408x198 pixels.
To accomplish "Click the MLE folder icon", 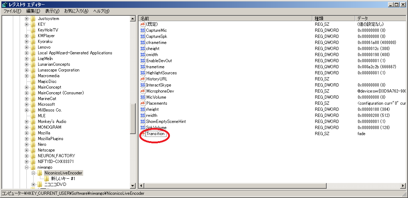I will [x=33, y=116].
